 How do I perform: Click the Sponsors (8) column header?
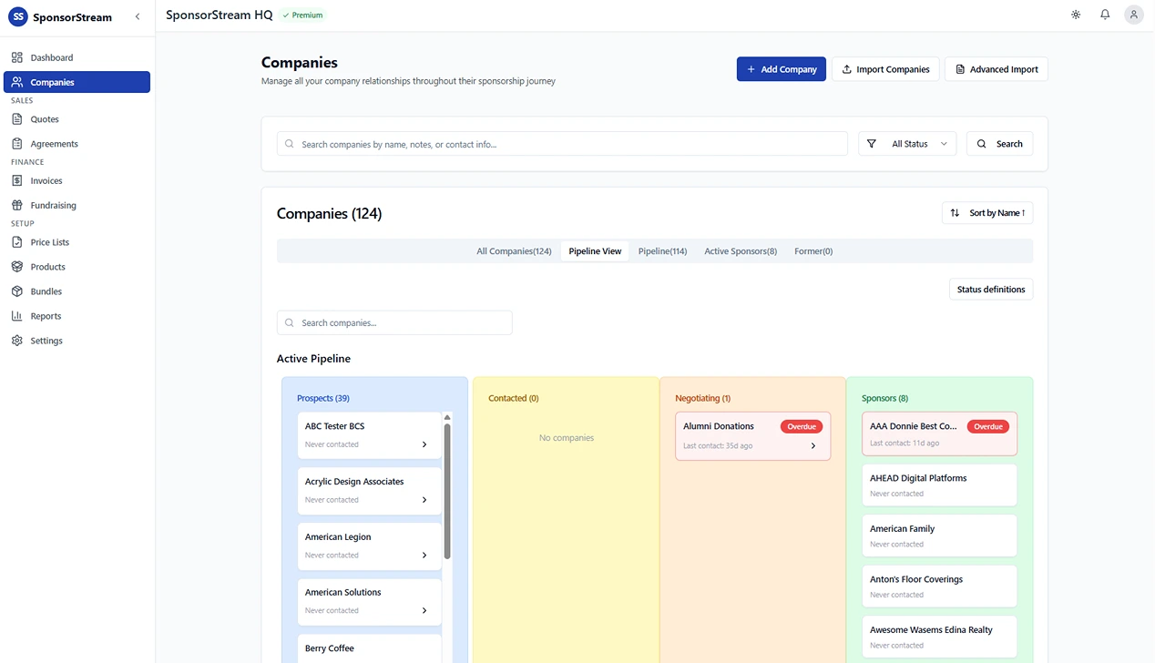(884, 398)
